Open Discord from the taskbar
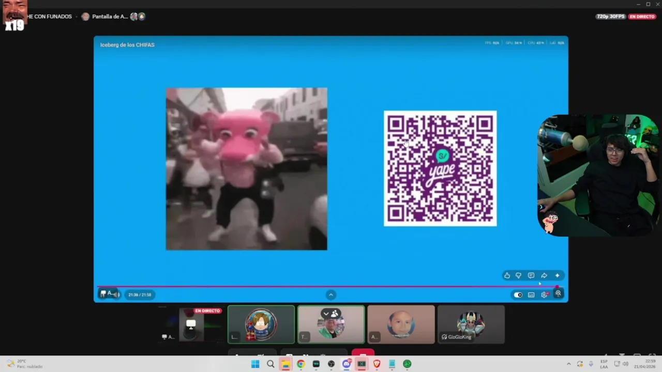Viewport: 662px width, 372px height. (347, 364)
